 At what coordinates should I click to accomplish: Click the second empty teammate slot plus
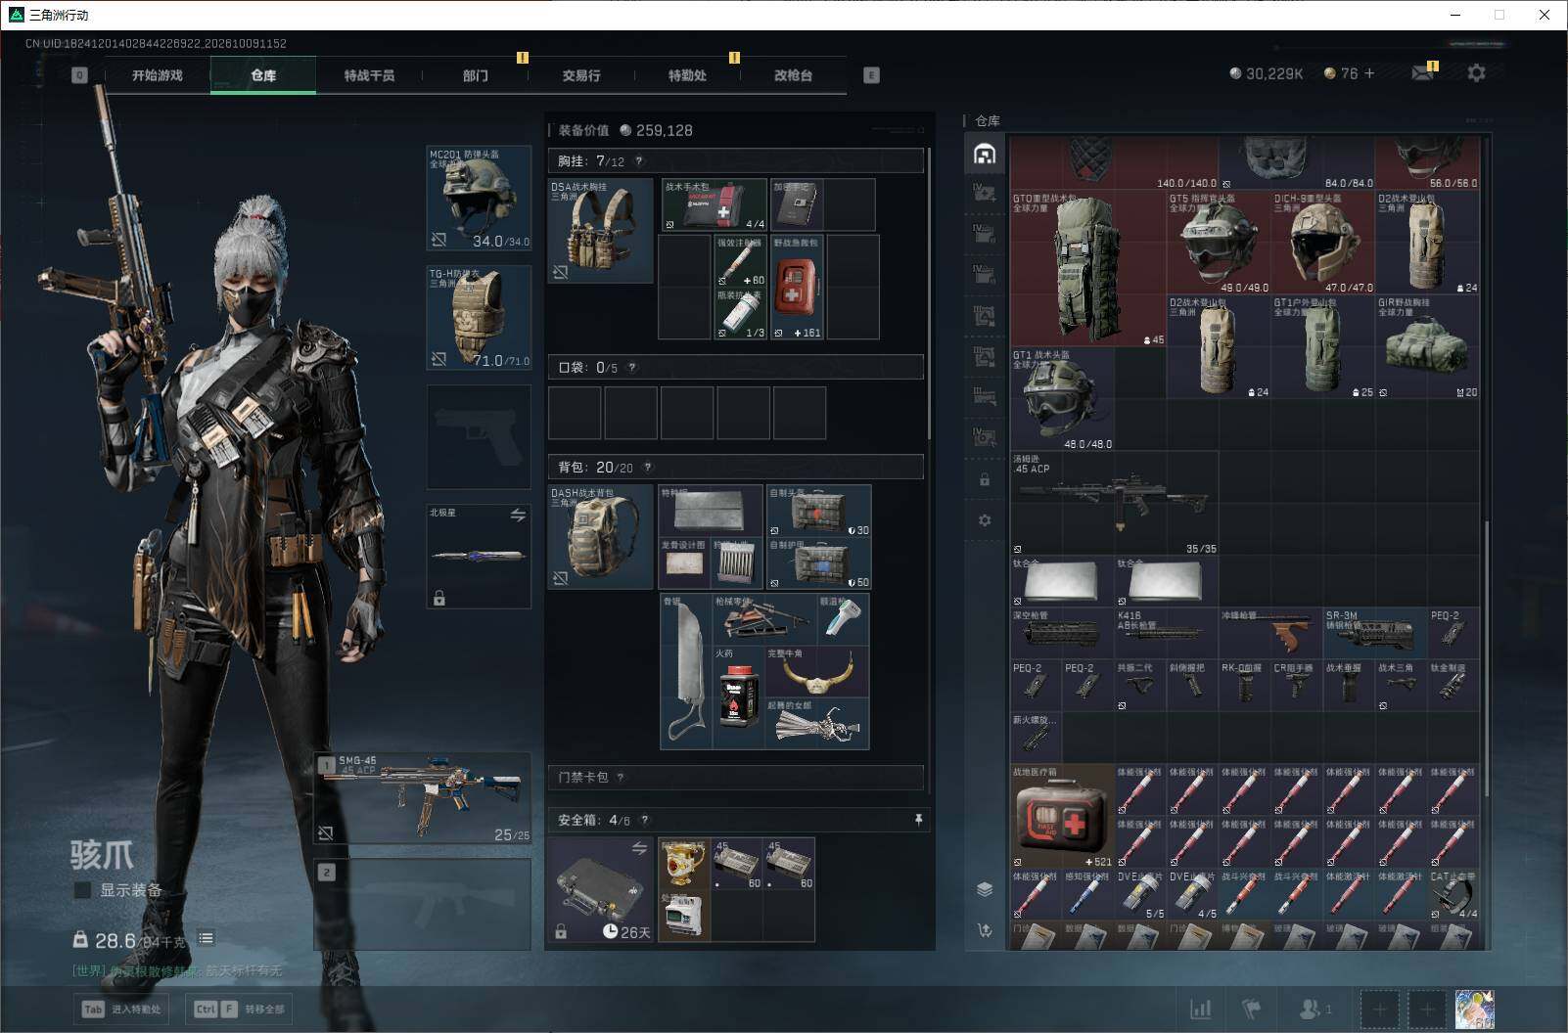[1427, 1009]
